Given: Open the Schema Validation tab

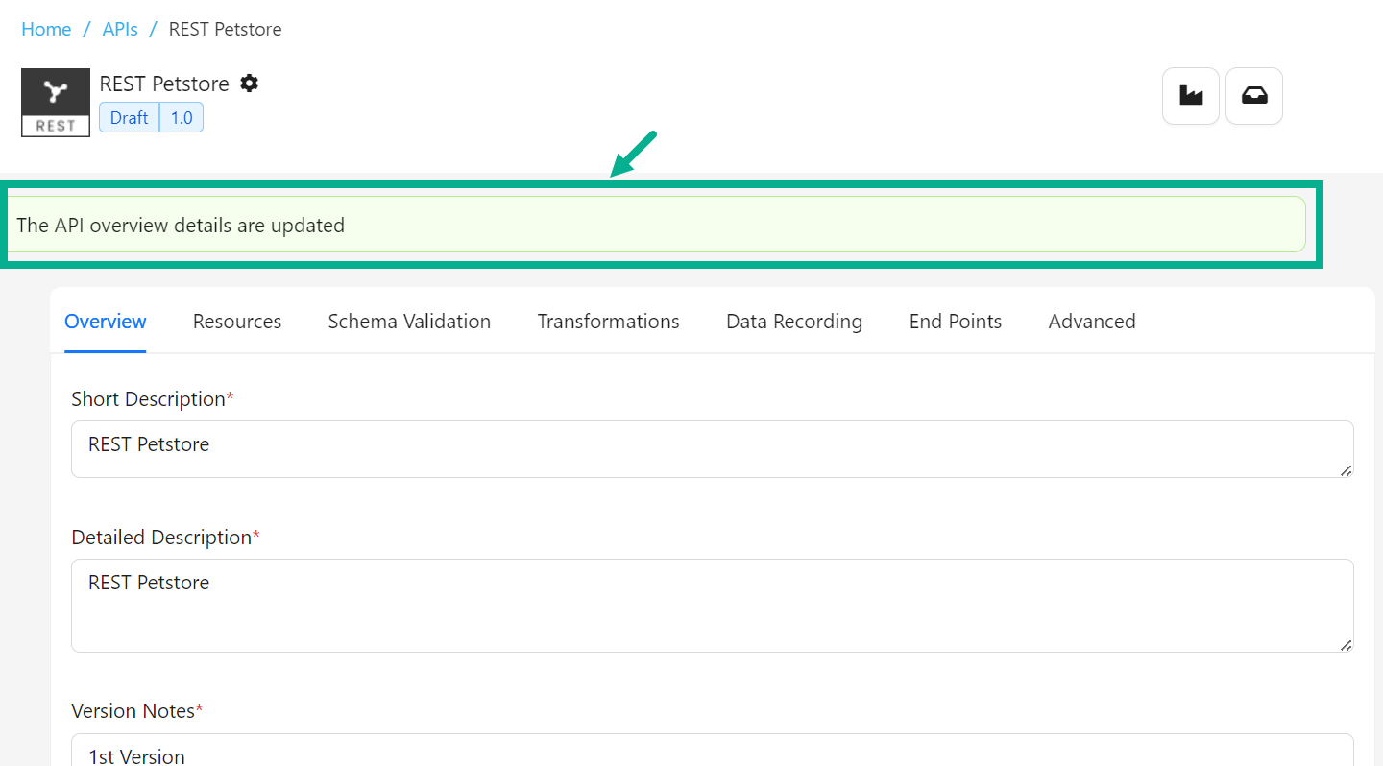Looking at the screenshot, I should pyautogui.click(x=409, y=321).
